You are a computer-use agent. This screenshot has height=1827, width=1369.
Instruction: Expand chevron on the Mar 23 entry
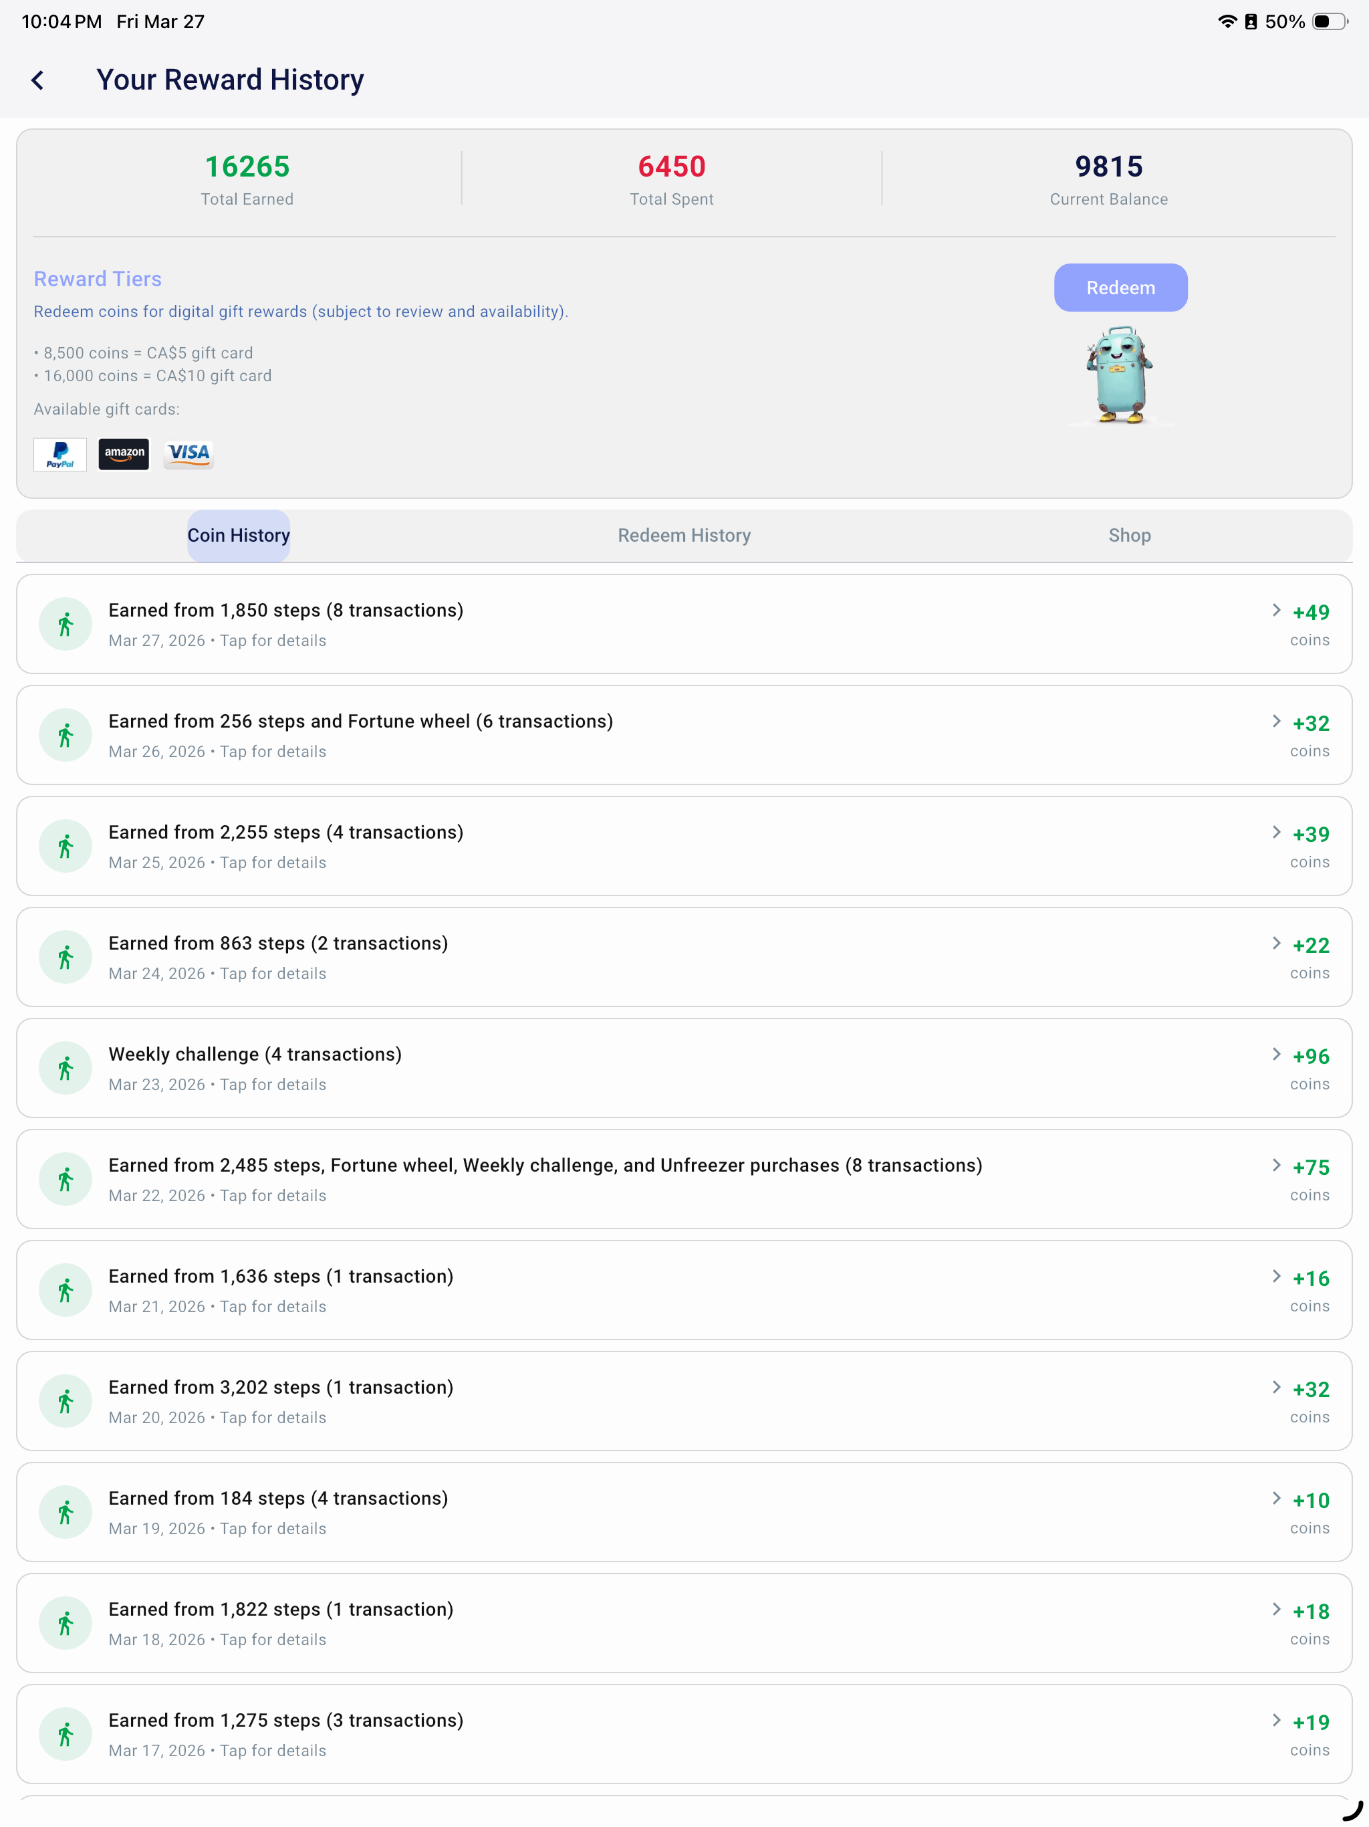[x=1277, y=1055]
